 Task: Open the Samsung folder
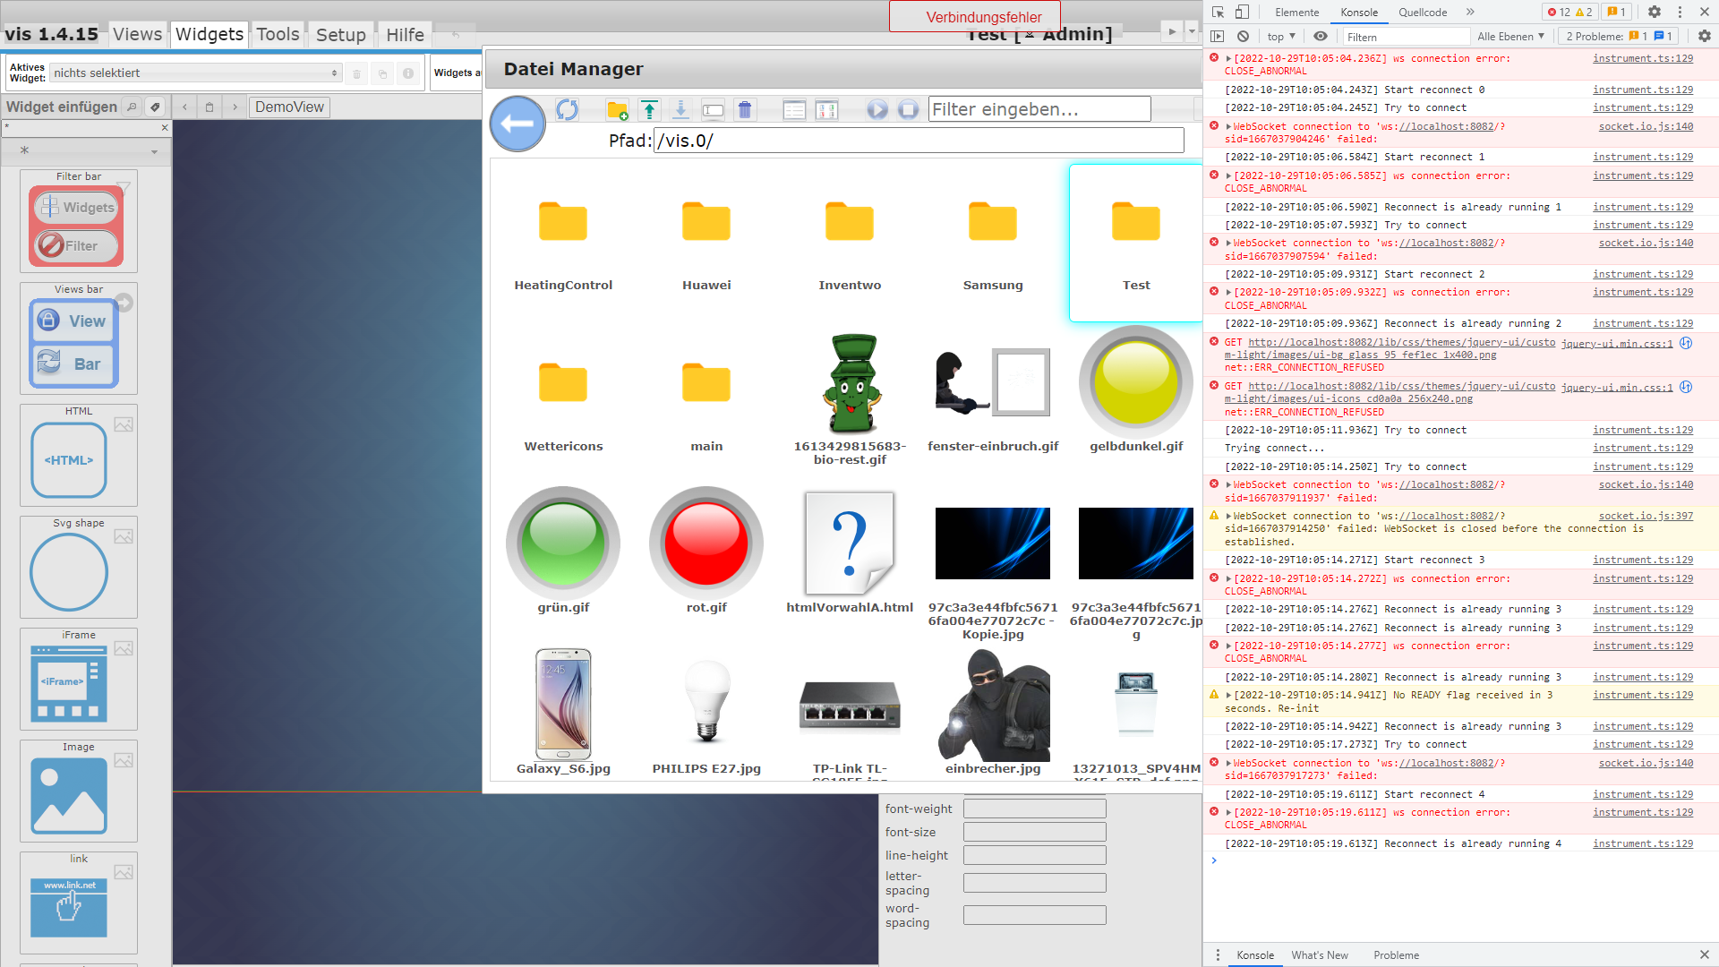pos(993,242)
